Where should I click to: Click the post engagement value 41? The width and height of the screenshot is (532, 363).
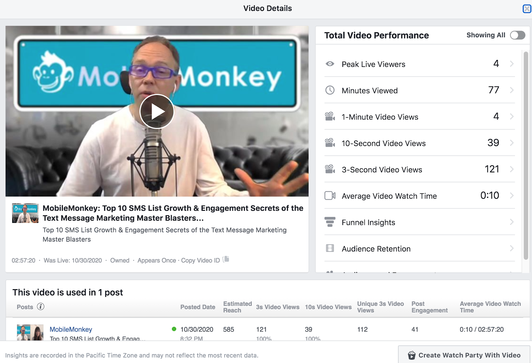coord(415,329)
